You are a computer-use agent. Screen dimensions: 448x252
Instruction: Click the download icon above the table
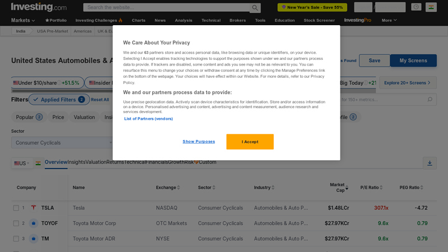click(x=430, y=163)
